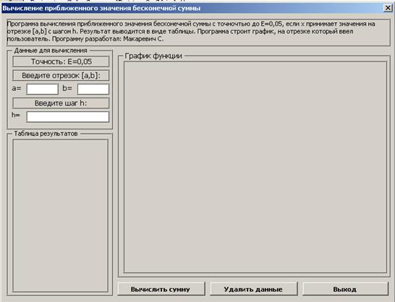Image resolution: width=395 pixels, height=302 pixels.
Task: Exit via the "Выход" button
Action: 345,289
